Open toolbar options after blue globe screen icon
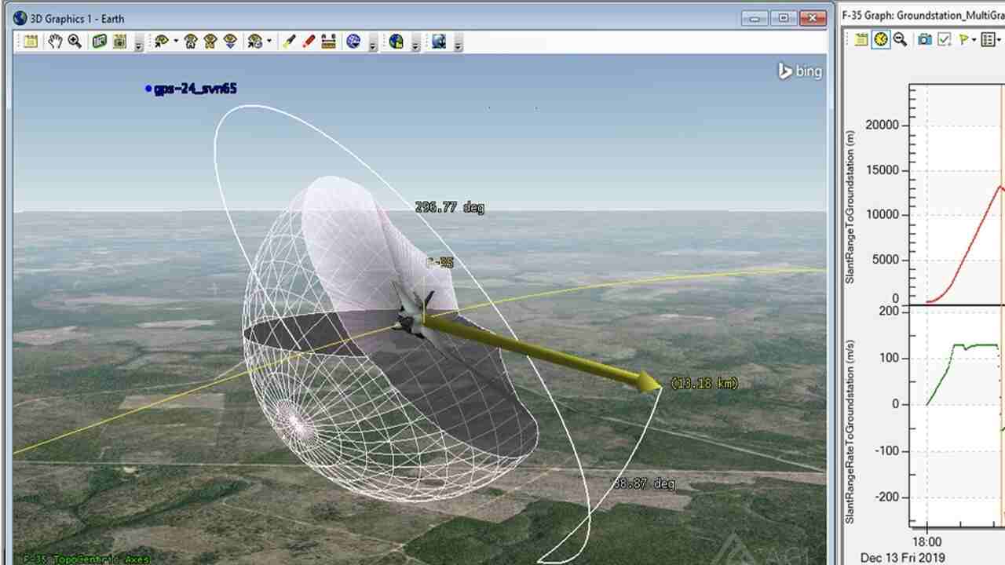Image resolution: width=1005 pixels, height=565 pixels. (x=458, y=44)
